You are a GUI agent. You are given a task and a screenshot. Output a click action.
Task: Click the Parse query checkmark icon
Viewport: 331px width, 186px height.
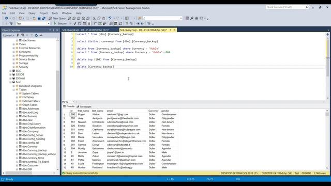coord(74,23)
